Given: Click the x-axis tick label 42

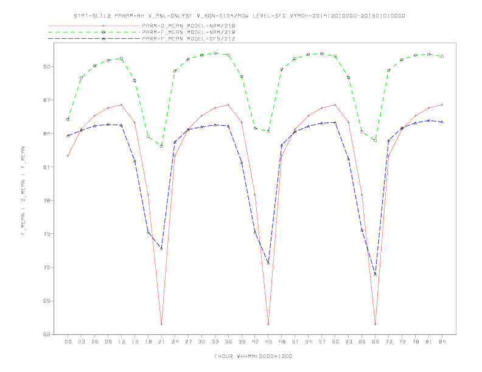Looking at the screenshot, I should (x=255, y=342).
